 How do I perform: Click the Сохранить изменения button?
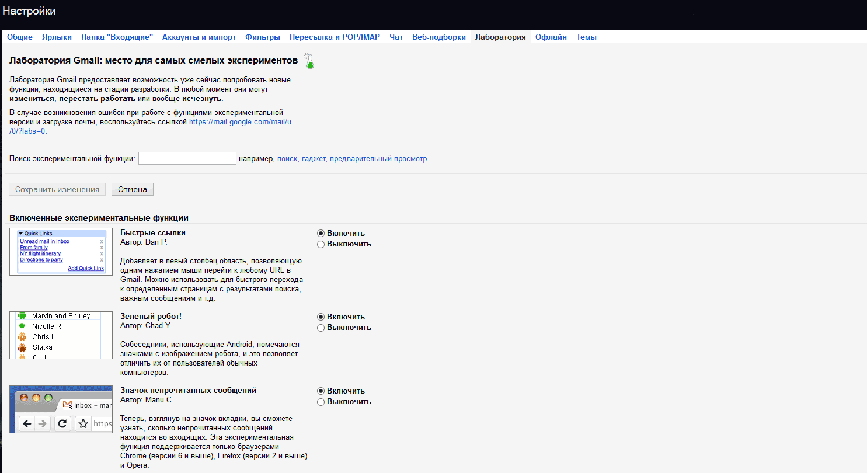(57, 189)
